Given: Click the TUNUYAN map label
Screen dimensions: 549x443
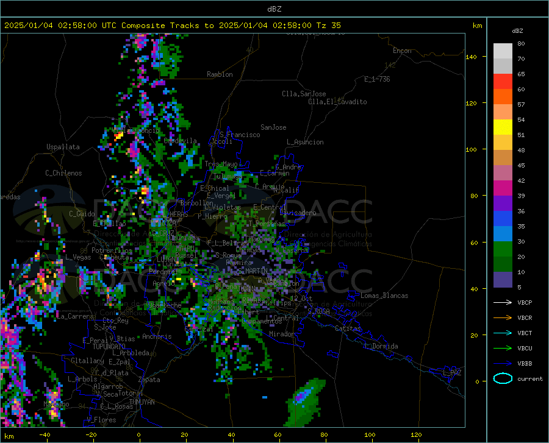Looking at the screenshot, I should 142,402.
